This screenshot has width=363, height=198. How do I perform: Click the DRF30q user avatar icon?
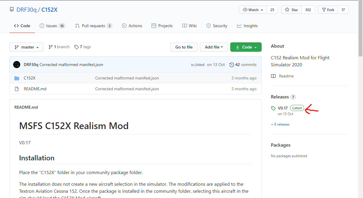point(17,65)
